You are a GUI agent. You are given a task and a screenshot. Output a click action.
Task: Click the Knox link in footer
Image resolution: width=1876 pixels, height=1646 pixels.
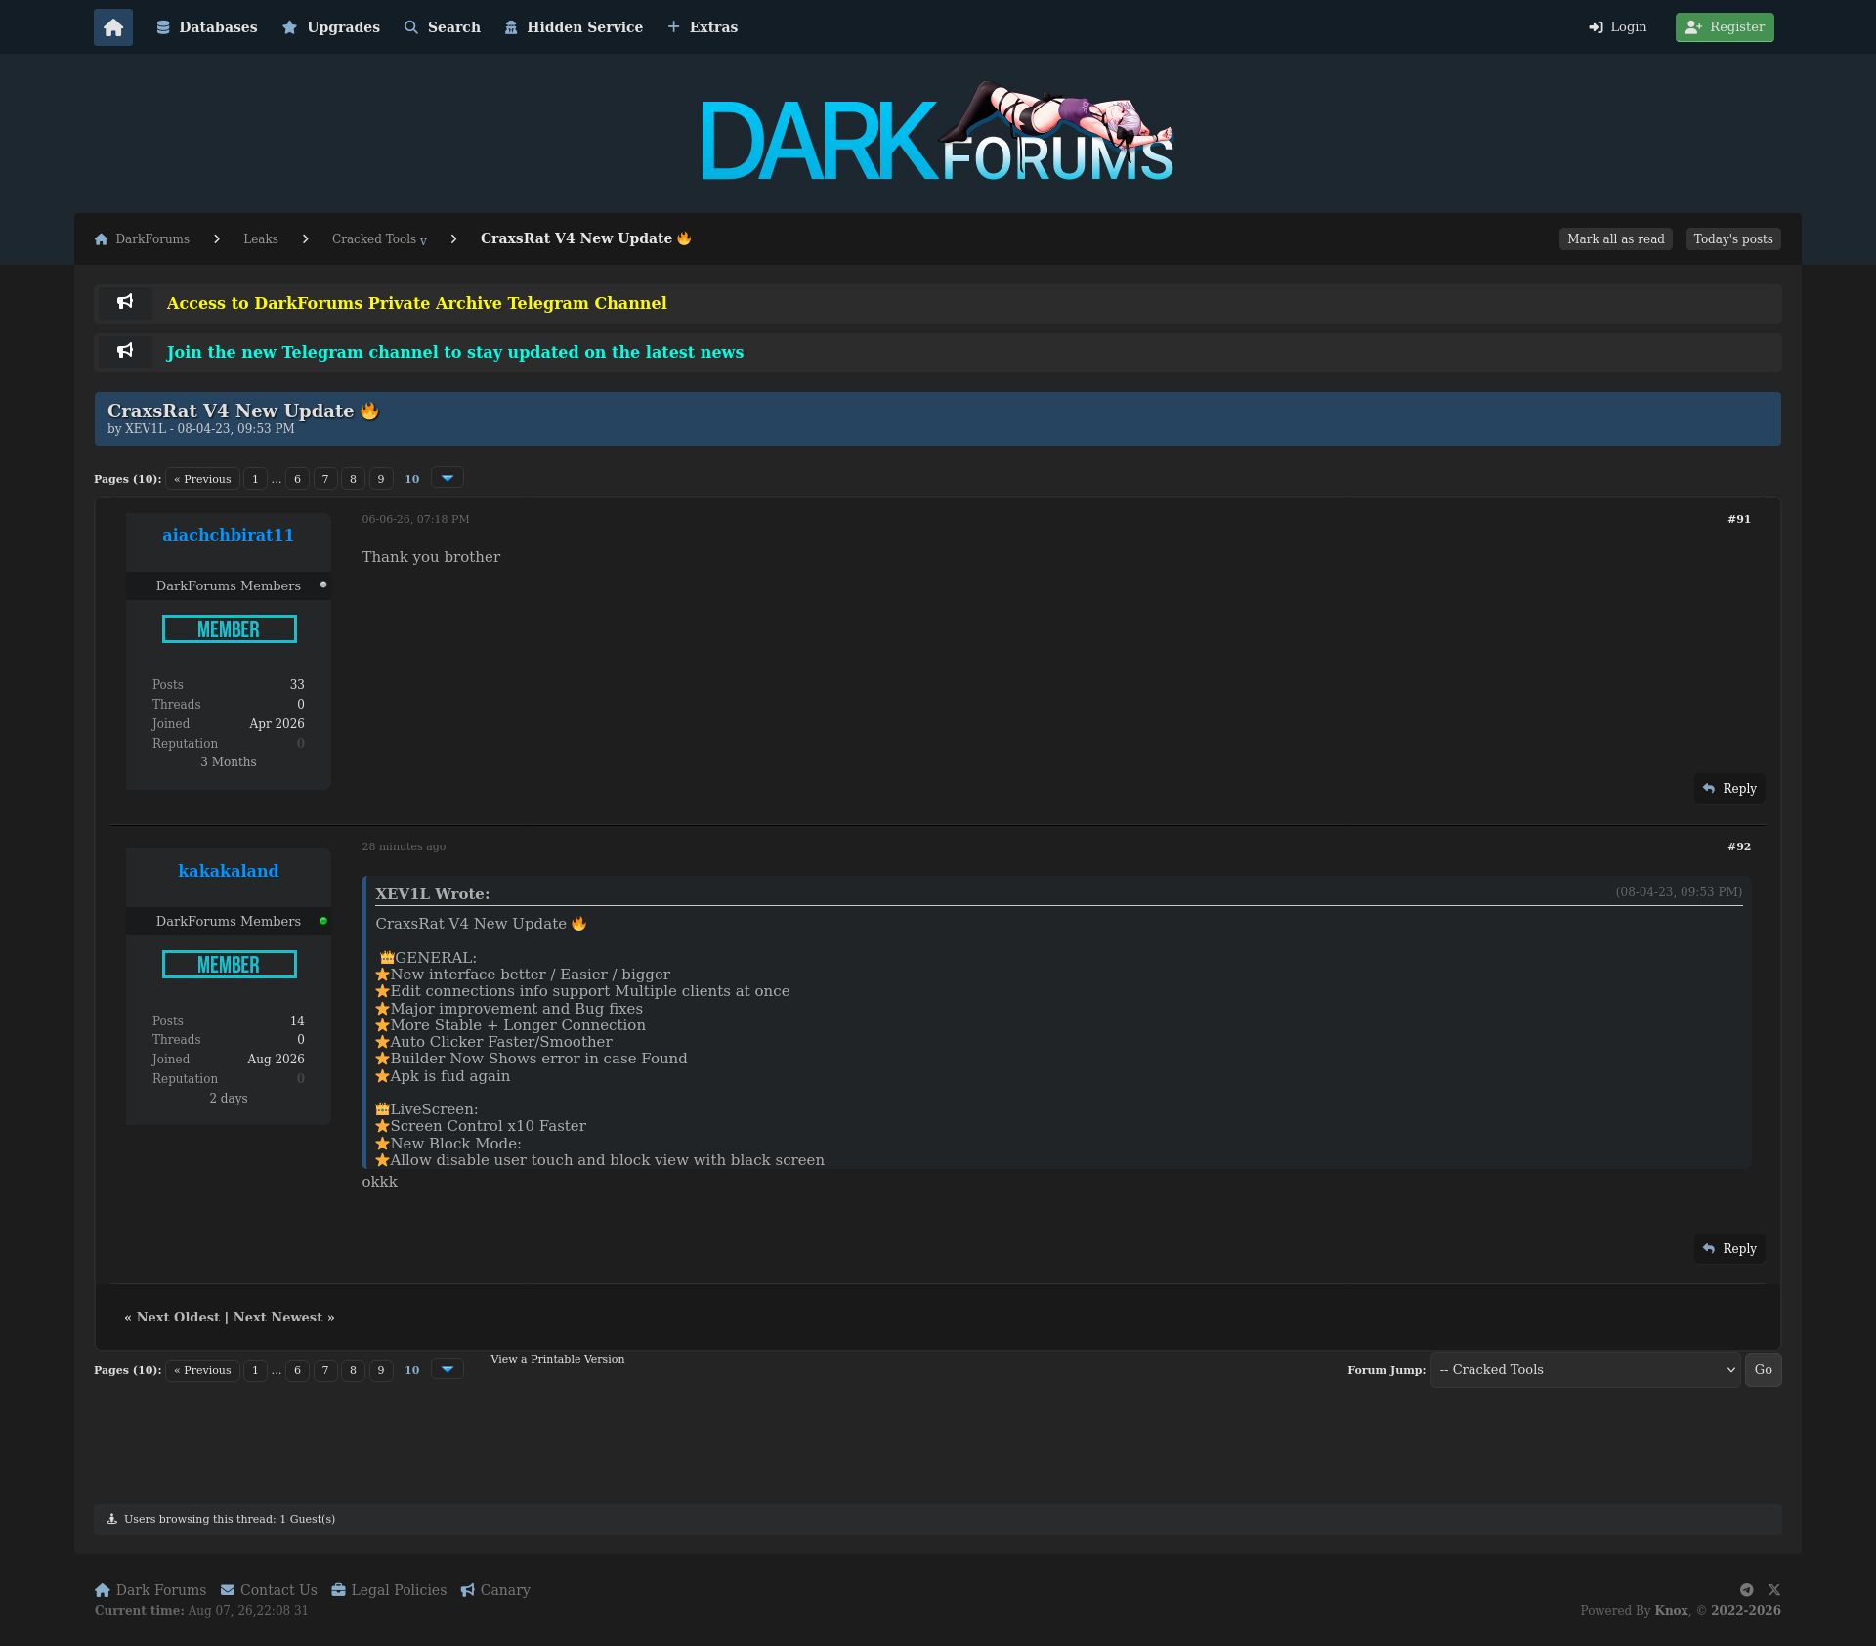click(x=1672, y=1611)
